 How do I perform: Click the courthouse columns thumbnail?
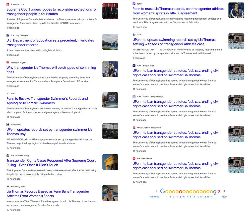110,162
